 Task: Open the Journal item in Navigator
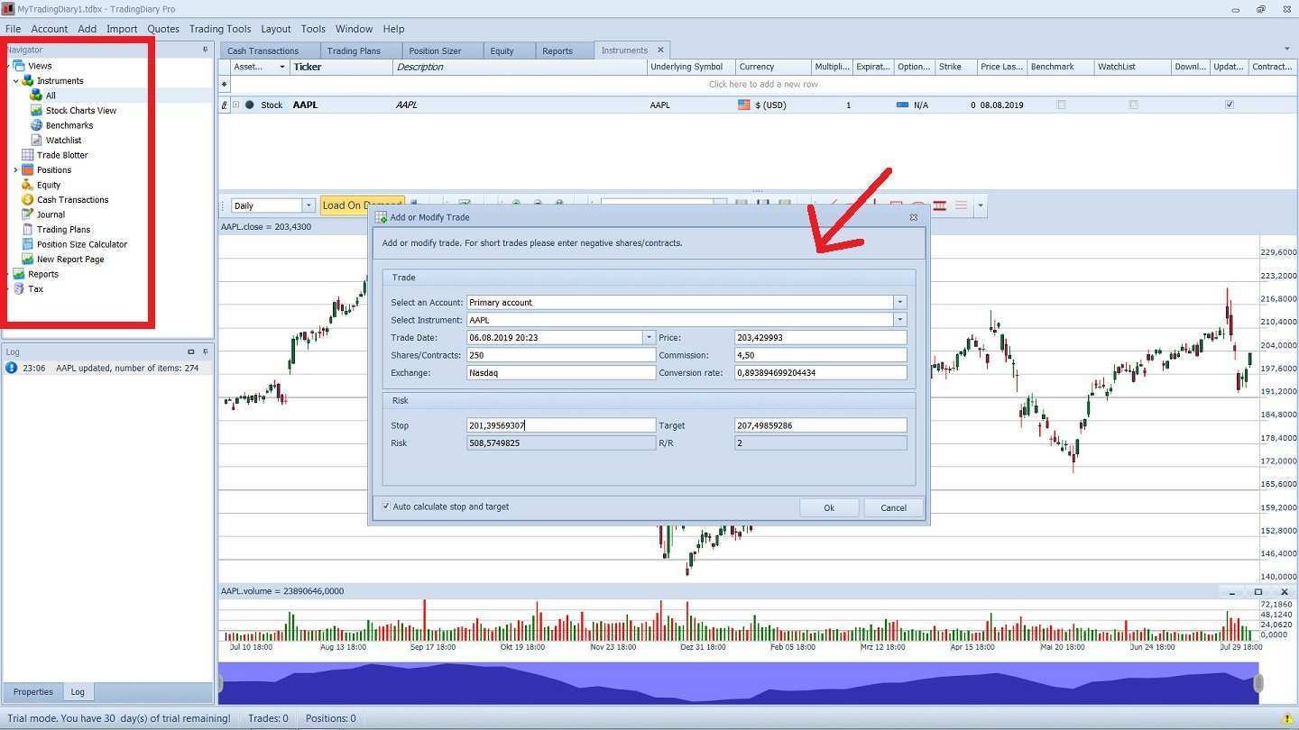[51, 214]
